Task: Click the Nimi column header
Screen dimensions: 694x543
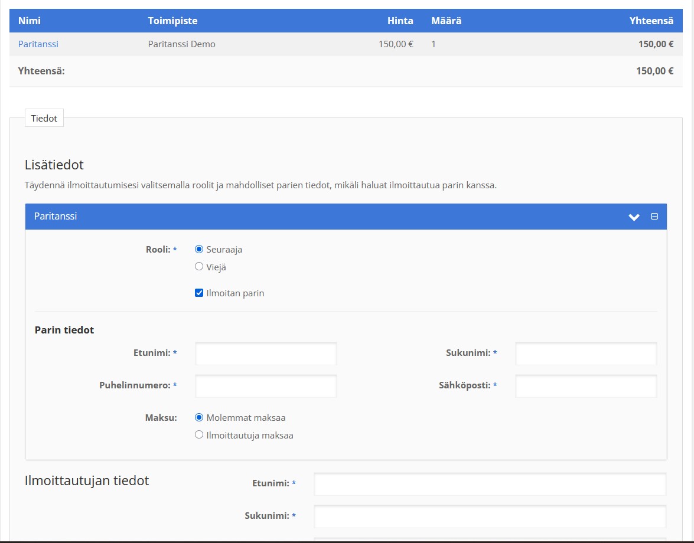Action: [x=30, y=21]
